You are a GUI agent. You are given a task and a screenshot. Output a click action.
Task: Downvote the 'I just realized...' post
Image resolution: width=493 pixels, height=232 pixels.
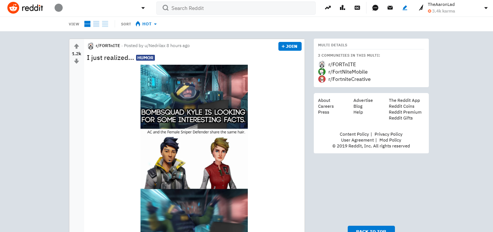click(x=76, y=61)
